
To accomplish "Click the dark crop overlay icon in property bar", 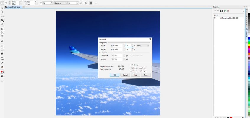I will (x=90, y=3).
